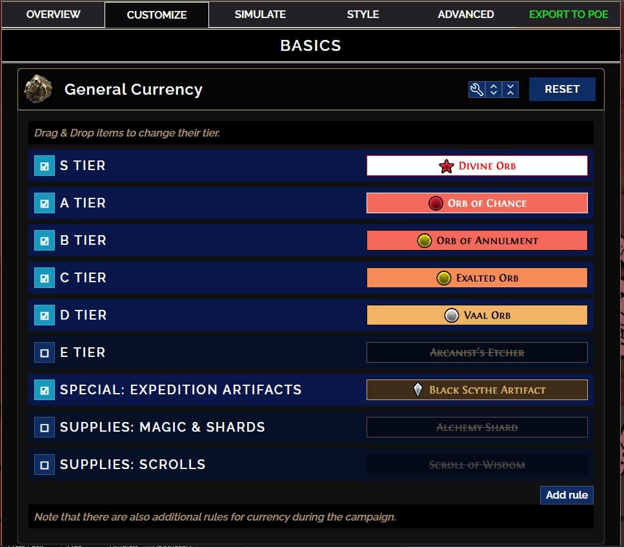
Task: Click the Add rule button
Action: coord(567,495)
